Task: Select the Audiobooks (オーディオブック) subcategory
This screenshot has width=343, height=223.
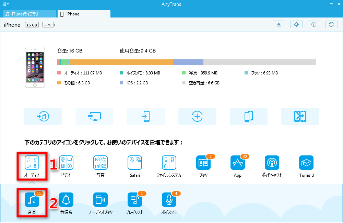Action: pos(100,200)
